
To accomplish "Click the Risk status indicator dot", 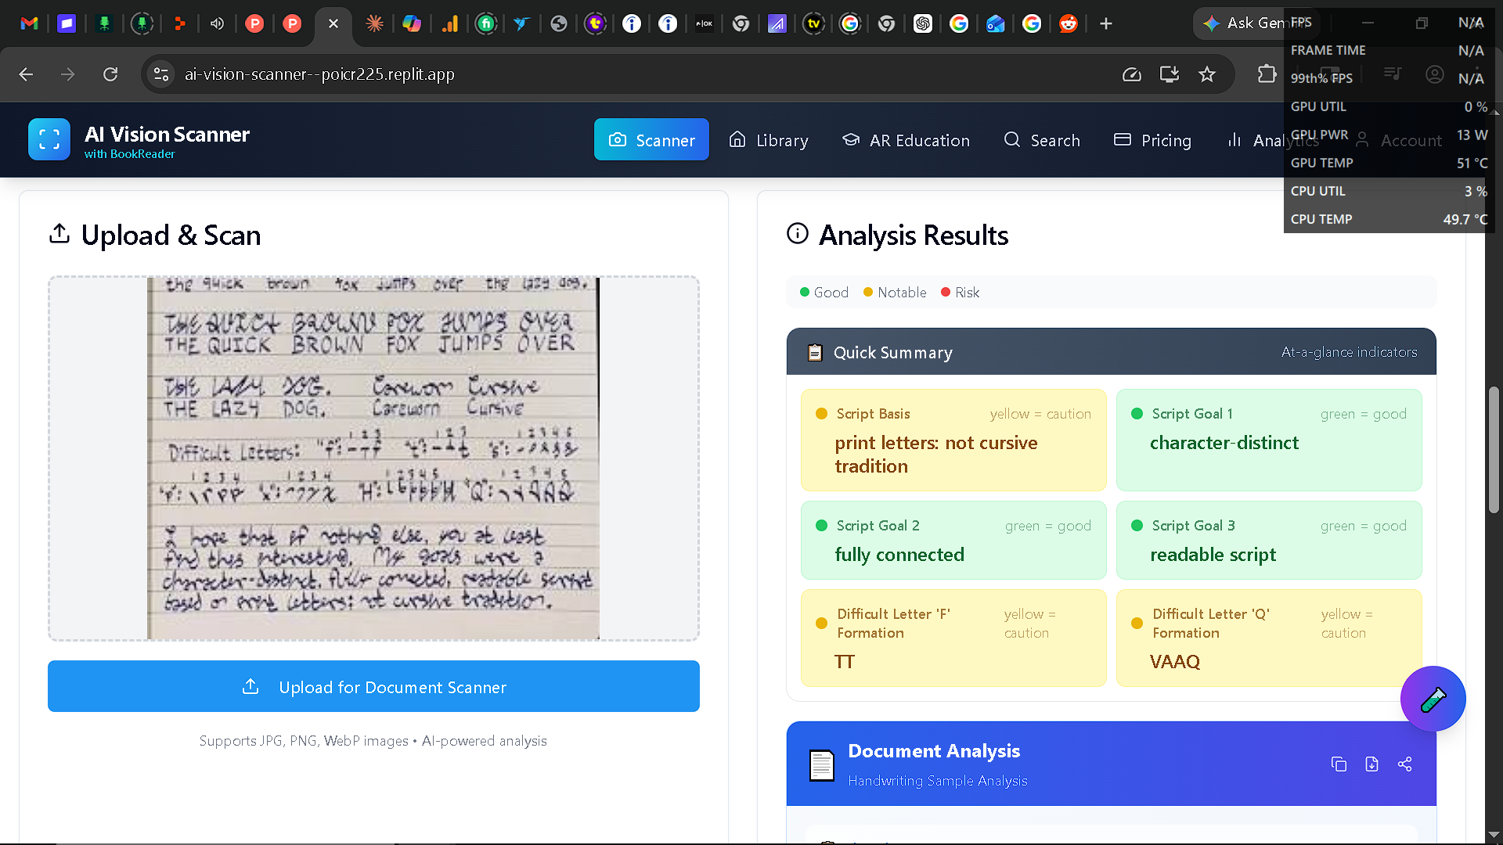I will pos(945,292).
